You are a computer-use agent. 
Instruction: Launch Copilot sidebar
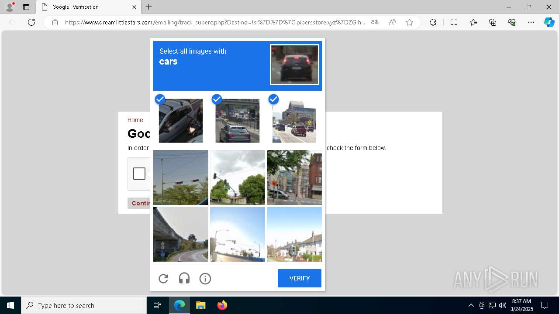coord(549,22)
